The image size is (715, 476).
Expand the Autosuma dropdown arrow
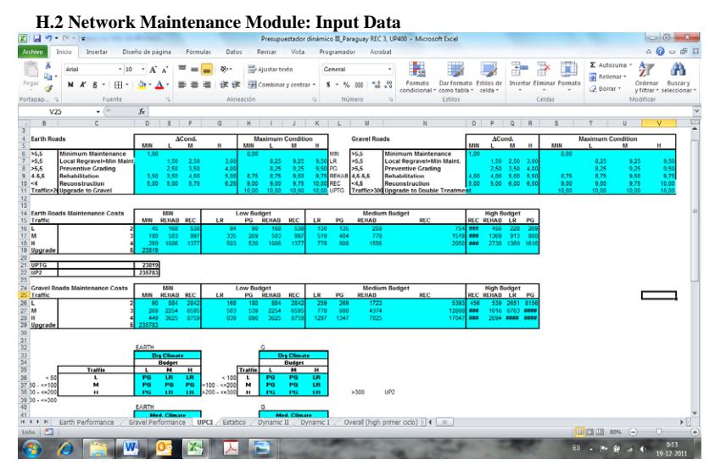coord(631,65)
